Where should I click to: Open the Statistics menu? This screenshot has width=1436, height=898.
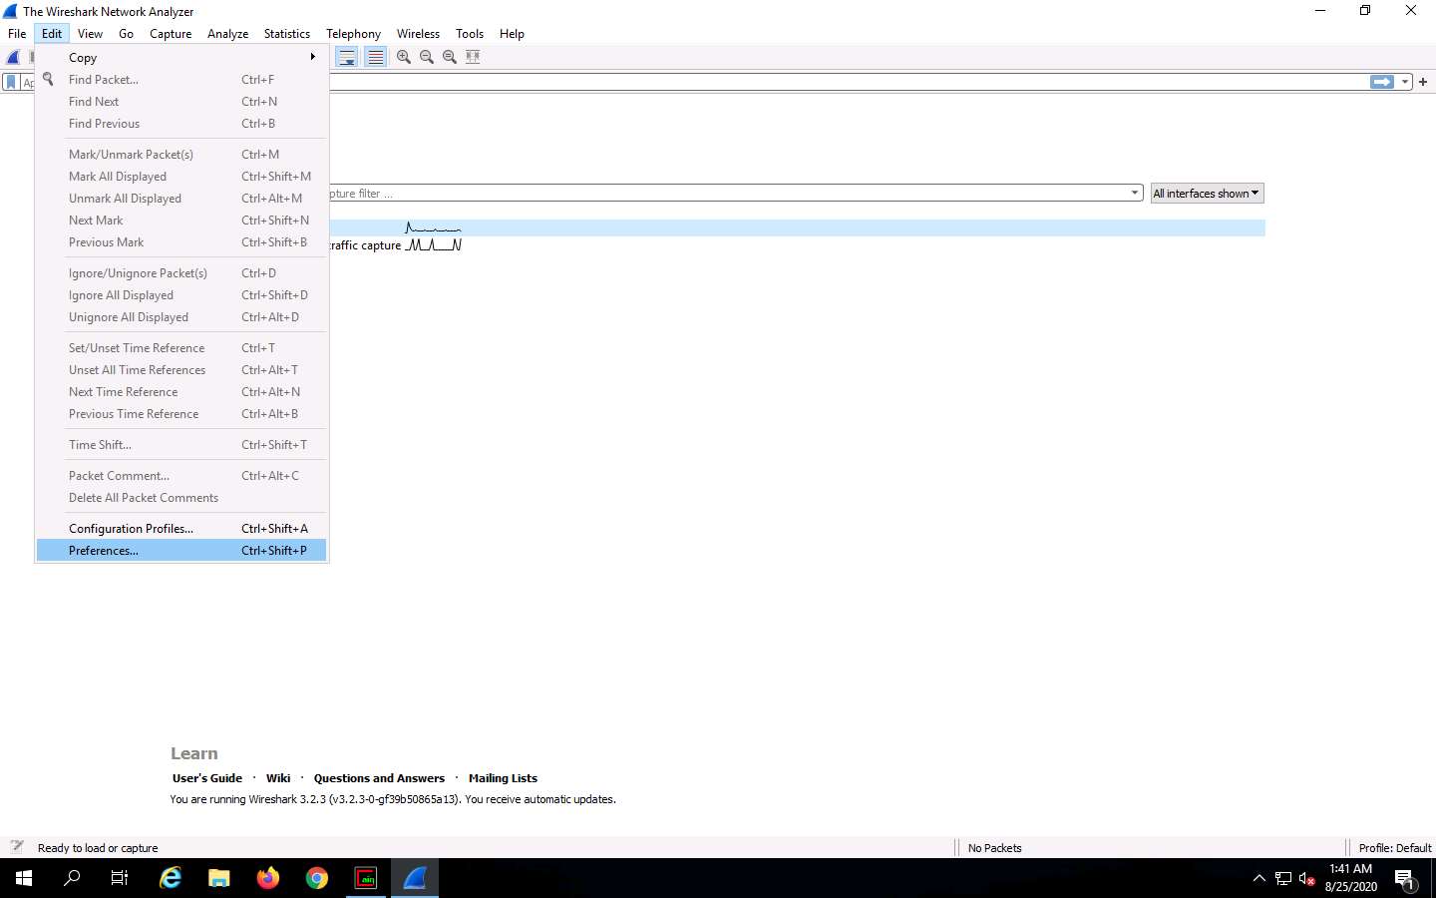[286, 33]
